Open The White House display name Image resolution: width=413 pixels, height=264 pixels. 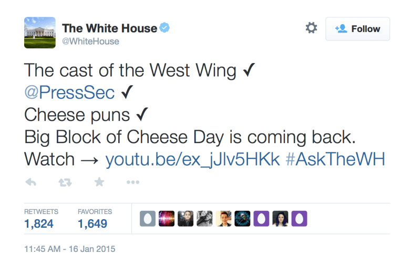click(110, 28)
